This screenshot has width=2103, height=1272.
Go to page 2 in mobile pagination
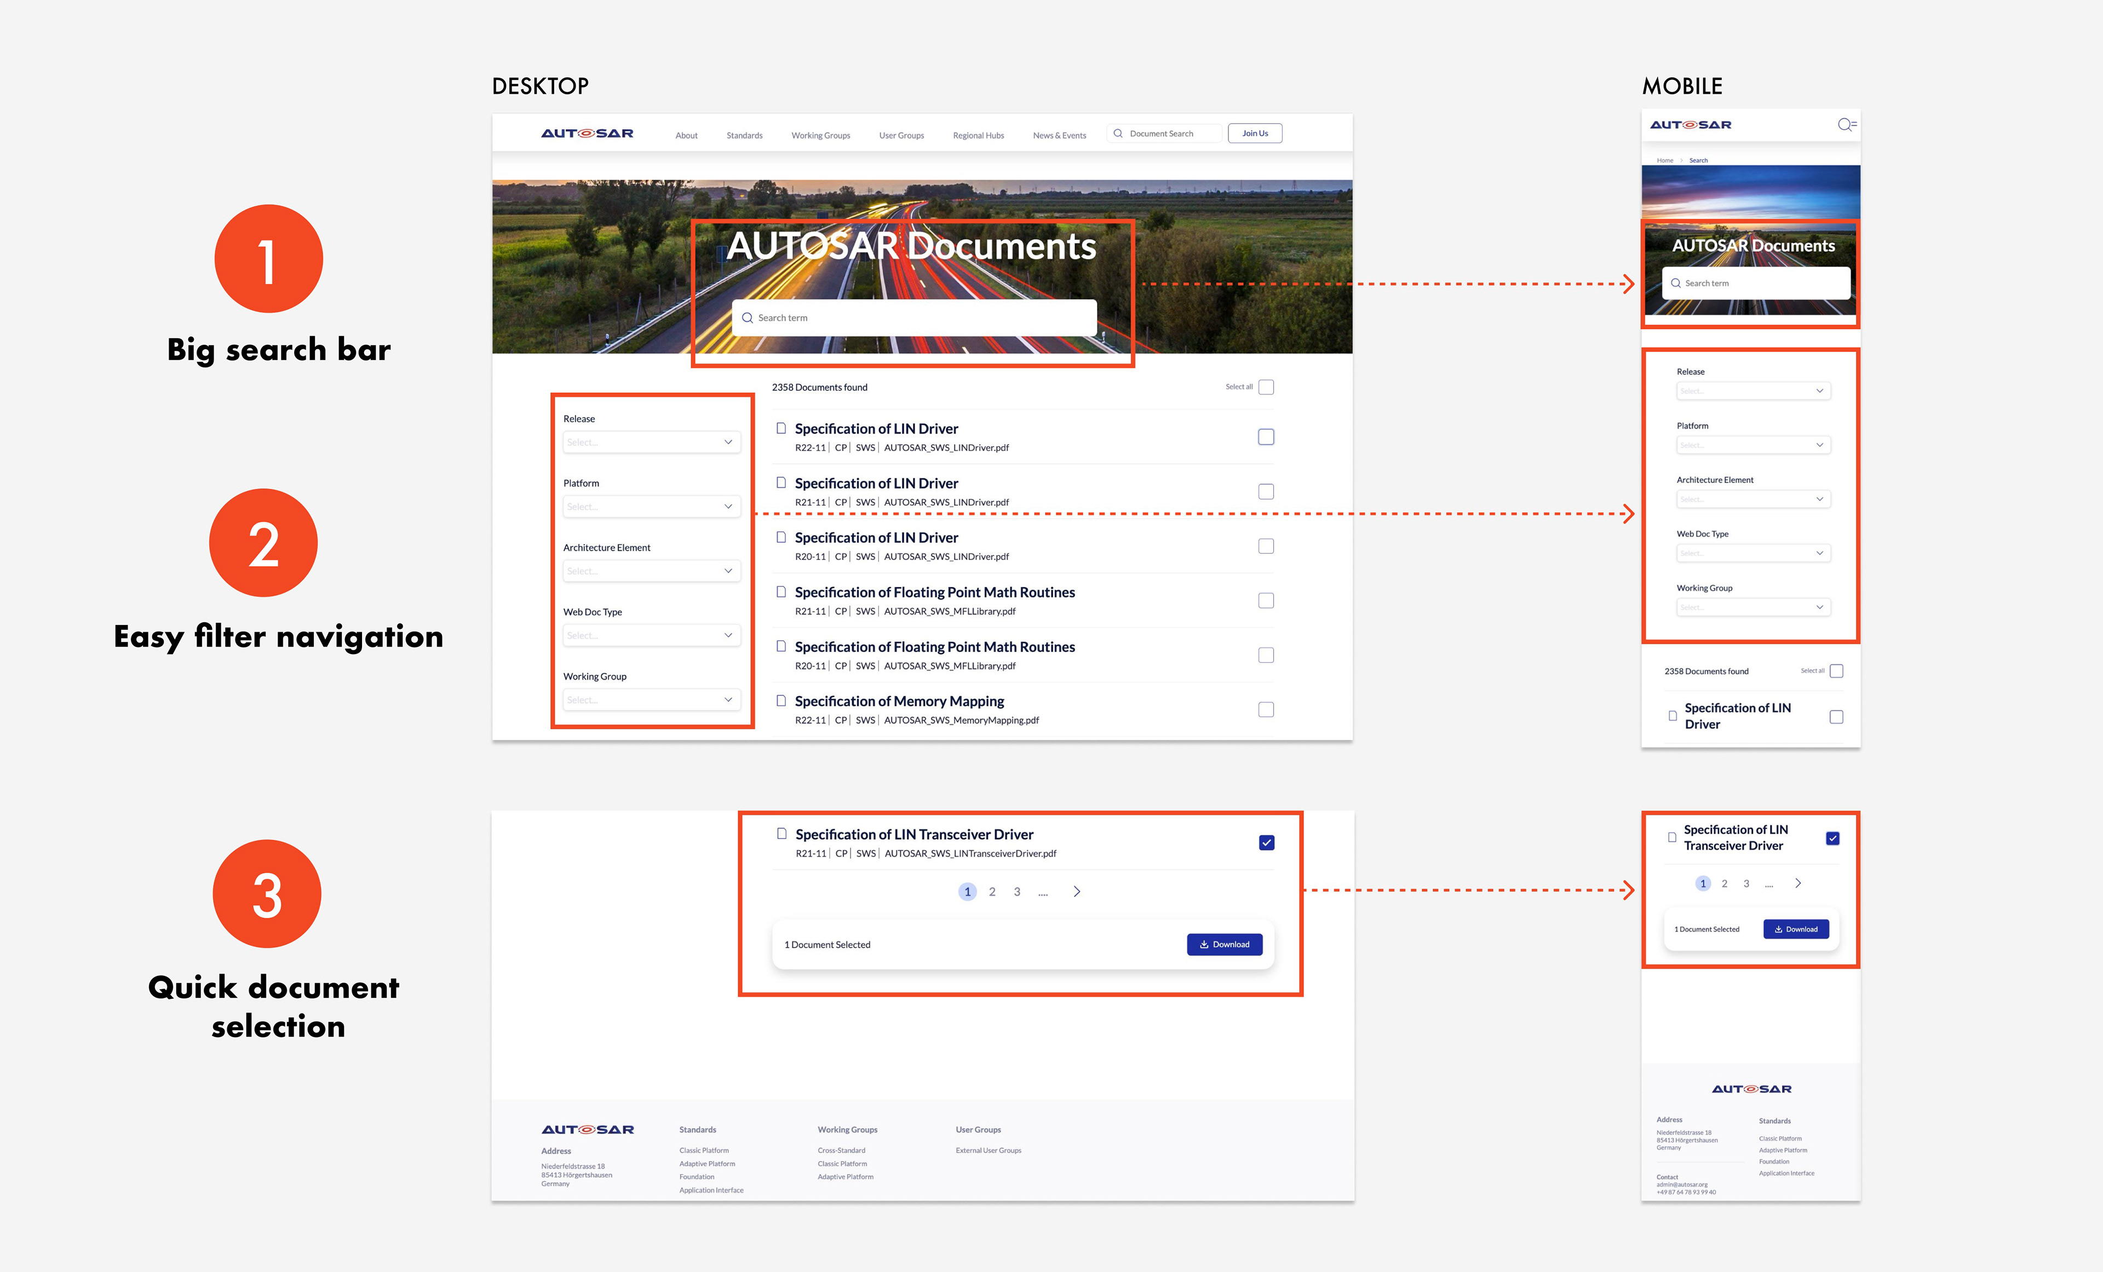(x=1724, y=884)
